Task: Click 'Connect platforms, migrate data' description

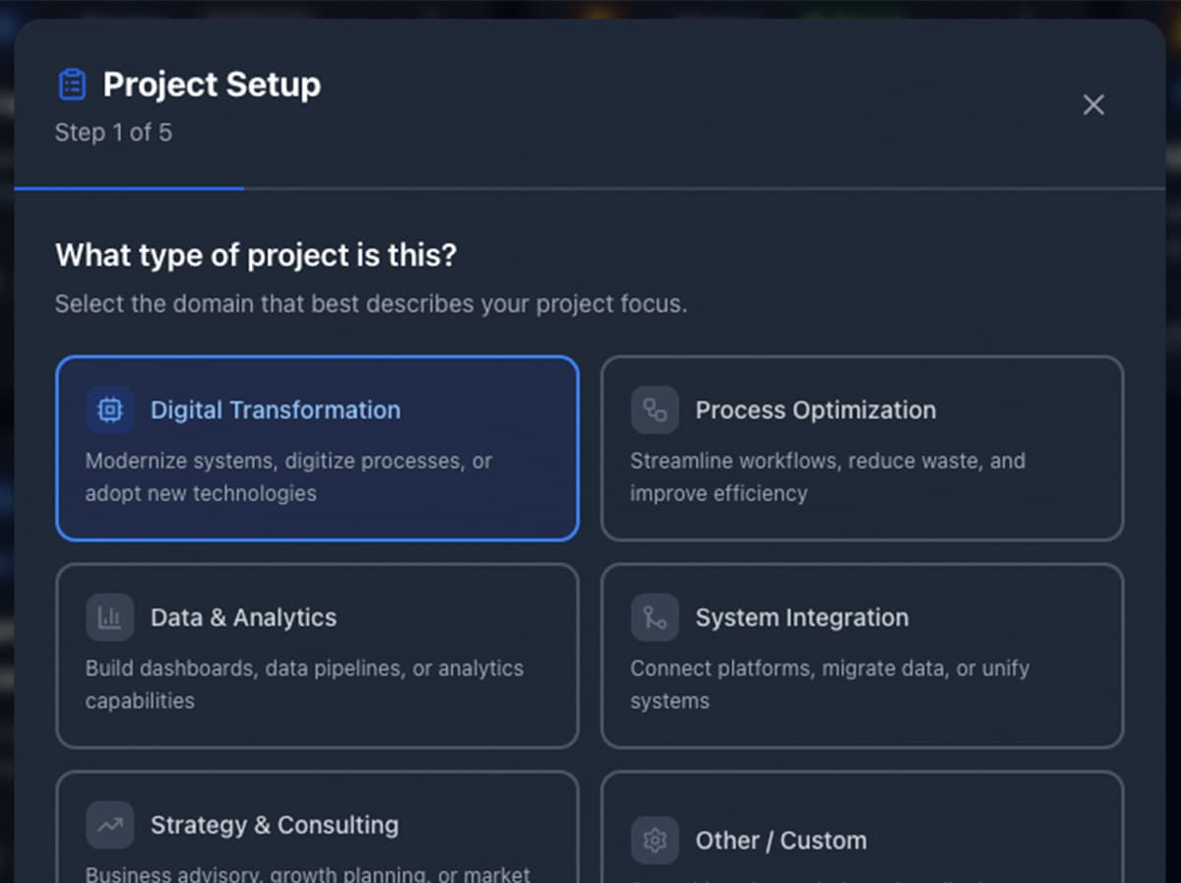Action: (830, 684)
